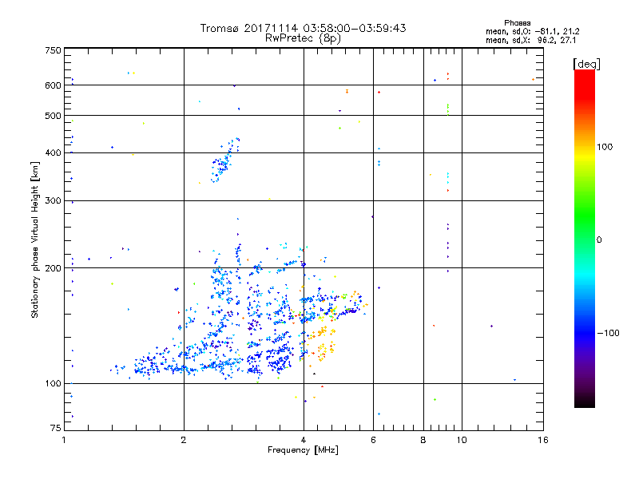Screen dimensions: 639x479
Task: Click the x-axis tick label '10'
Action: pos(462,440)
